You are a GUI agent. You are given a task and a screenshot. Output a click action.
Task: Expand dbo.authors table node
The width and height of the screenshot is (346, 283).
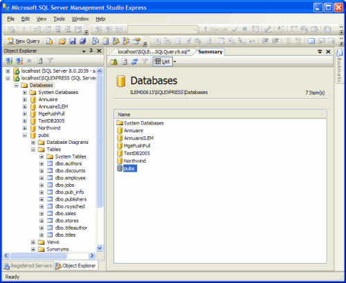pos(42,164)
